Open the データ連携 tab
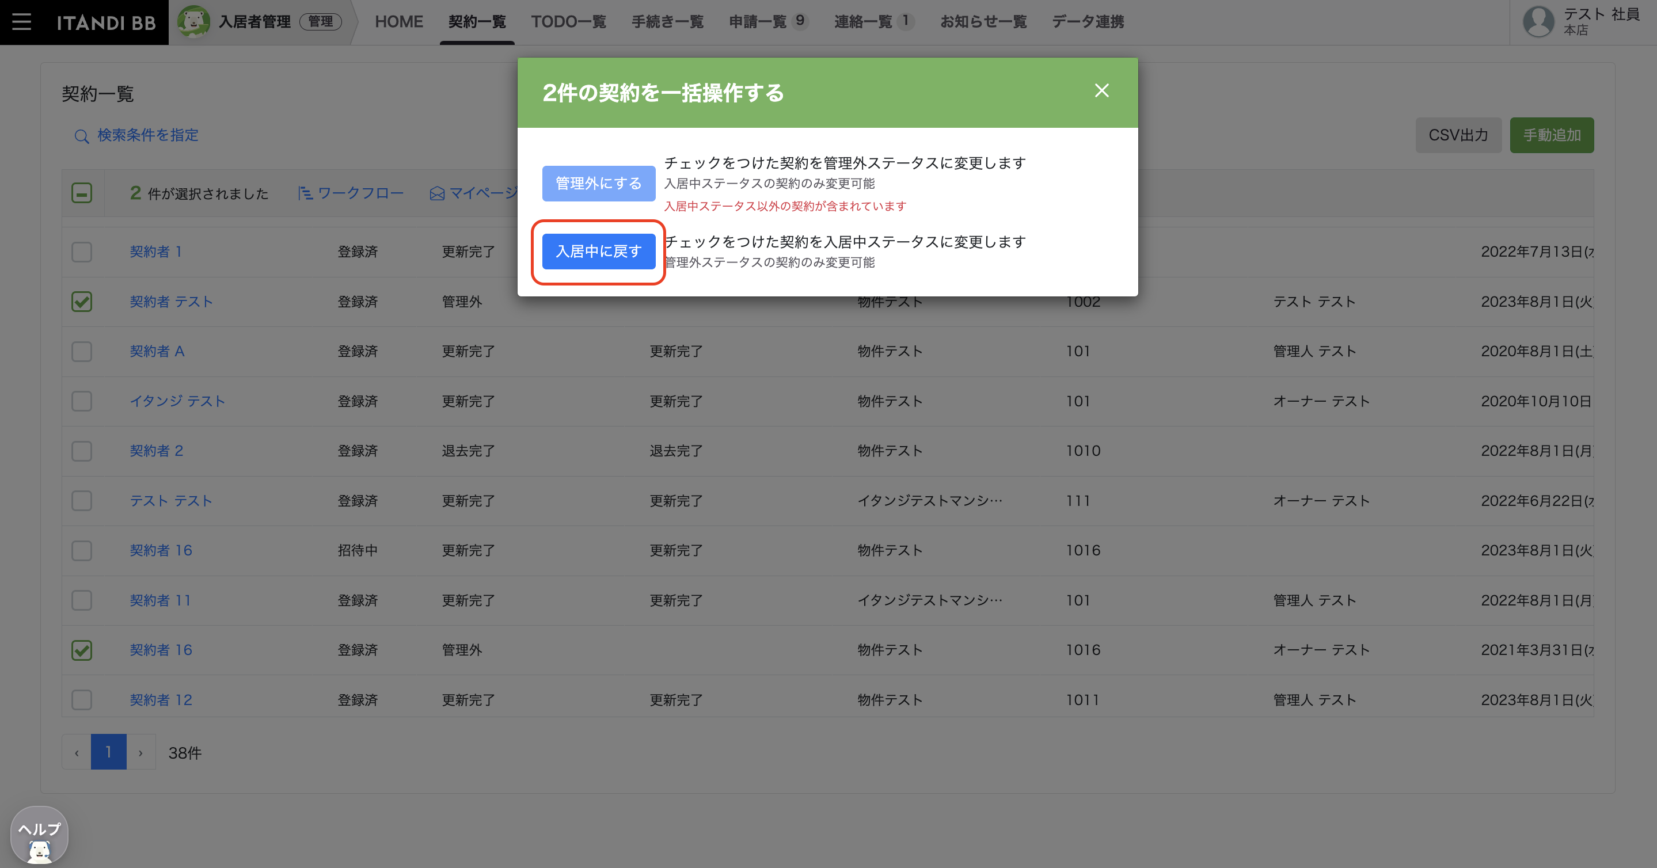The image size is (1657, 868). (x=1088, y=22)
